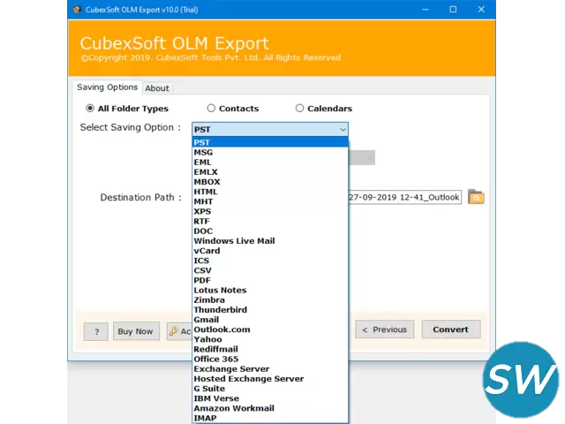
Task: Click the Destination Path text field
Action: (404, 197)
